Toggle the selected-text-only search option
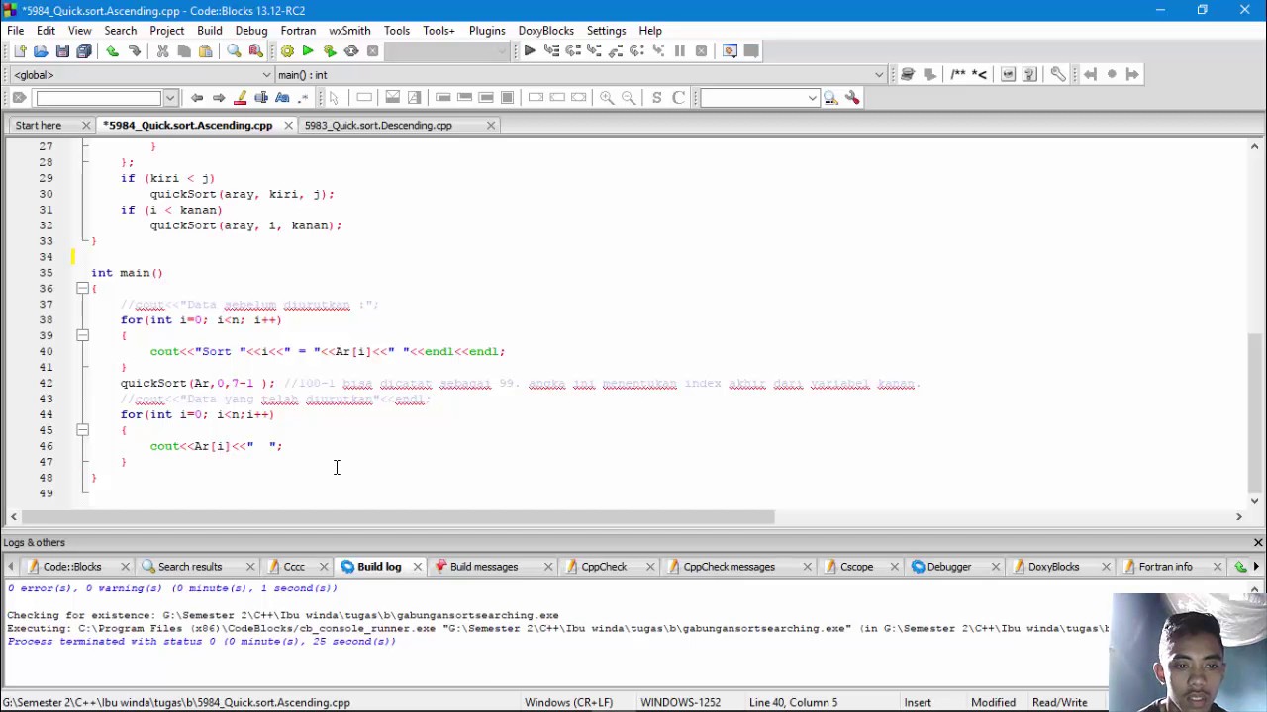Image resolution: width=1267 pixels, height=712 pixels. tap(261, 97)
